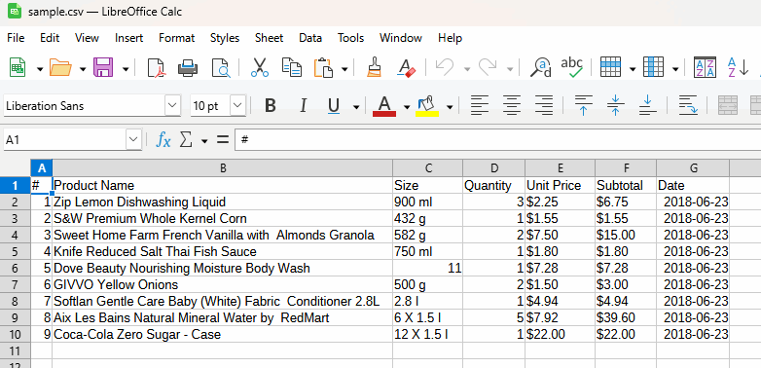
Task: Expand the New document dropdown arrow
Action: tap(39, 69)
